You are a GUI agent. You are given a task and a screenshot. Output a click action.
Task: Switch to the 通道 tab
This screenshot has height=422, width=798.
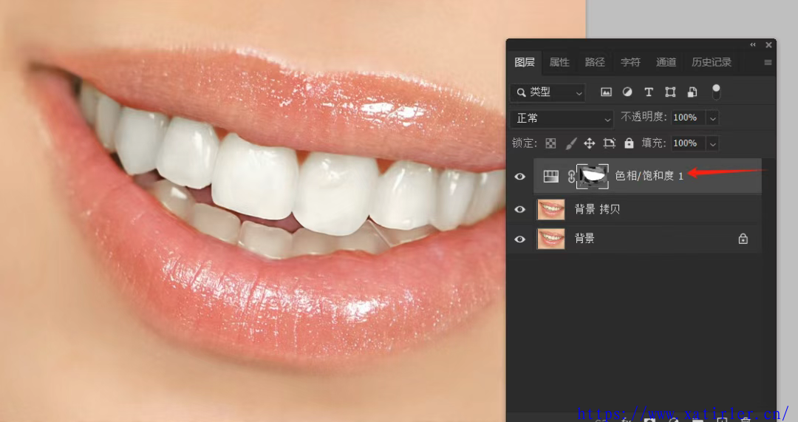(x=666, y=62)
